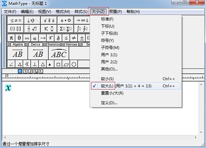Insert the parallelogram symbol
Screen dimensions: 206x148
[66, 64]
